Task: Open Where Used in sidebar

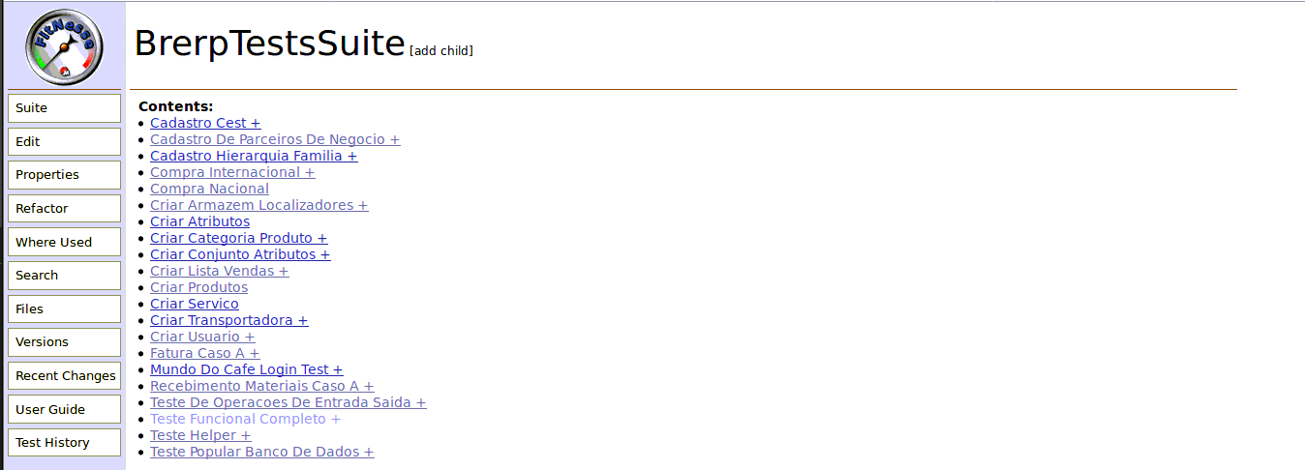Action: coord(64,242)
